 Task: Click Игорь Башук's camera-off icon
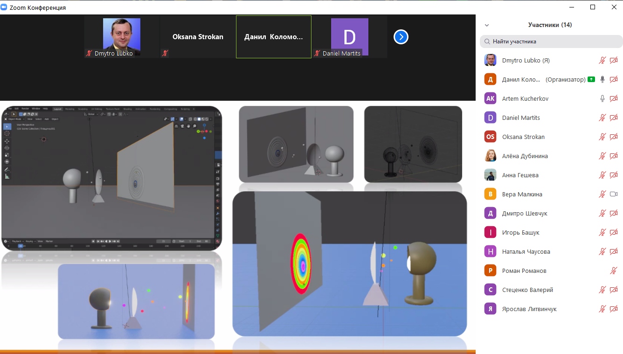pyautogui.click(x=614, y=232)
